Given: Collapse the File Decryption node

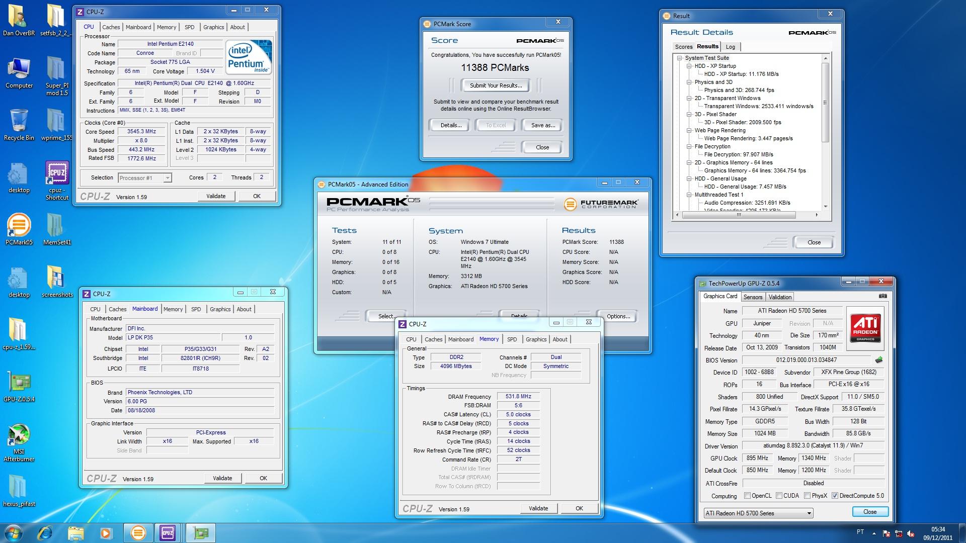Looking at the screenshot, I should click(689, 146).
